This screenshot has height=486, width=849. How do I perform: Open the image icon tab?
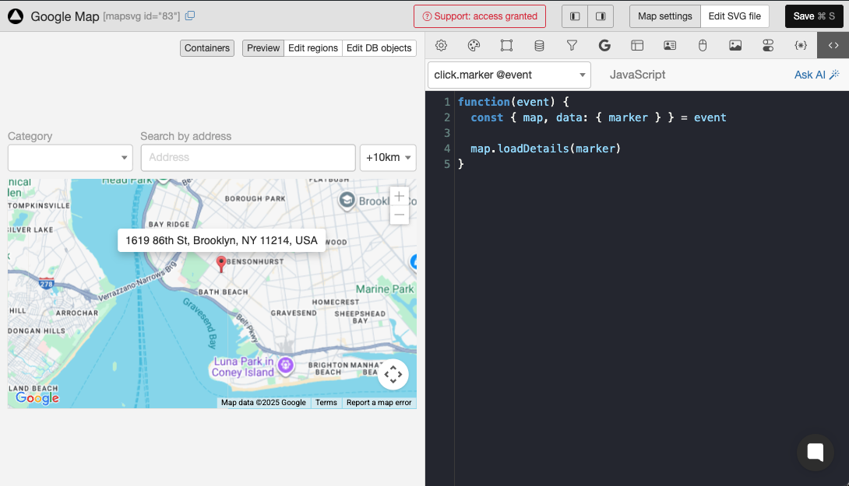735,46
